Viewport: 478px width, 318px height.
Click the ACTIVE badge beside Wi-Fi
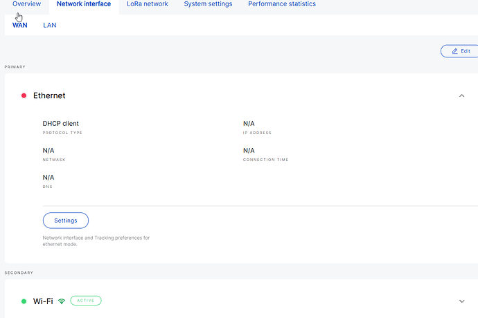coord(86,301)
